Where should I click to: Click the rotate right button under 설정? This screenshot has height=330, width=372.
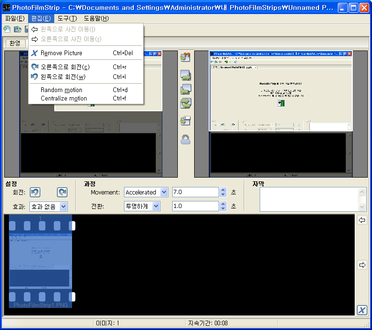tap(62, 192)
